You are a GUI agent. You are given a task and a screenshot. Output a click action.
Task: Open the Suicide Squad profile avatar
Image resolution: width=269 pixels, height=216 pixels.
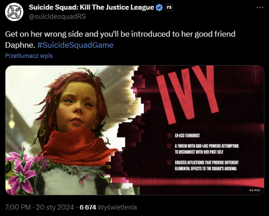pyautogui.click(x=14, y=12)
